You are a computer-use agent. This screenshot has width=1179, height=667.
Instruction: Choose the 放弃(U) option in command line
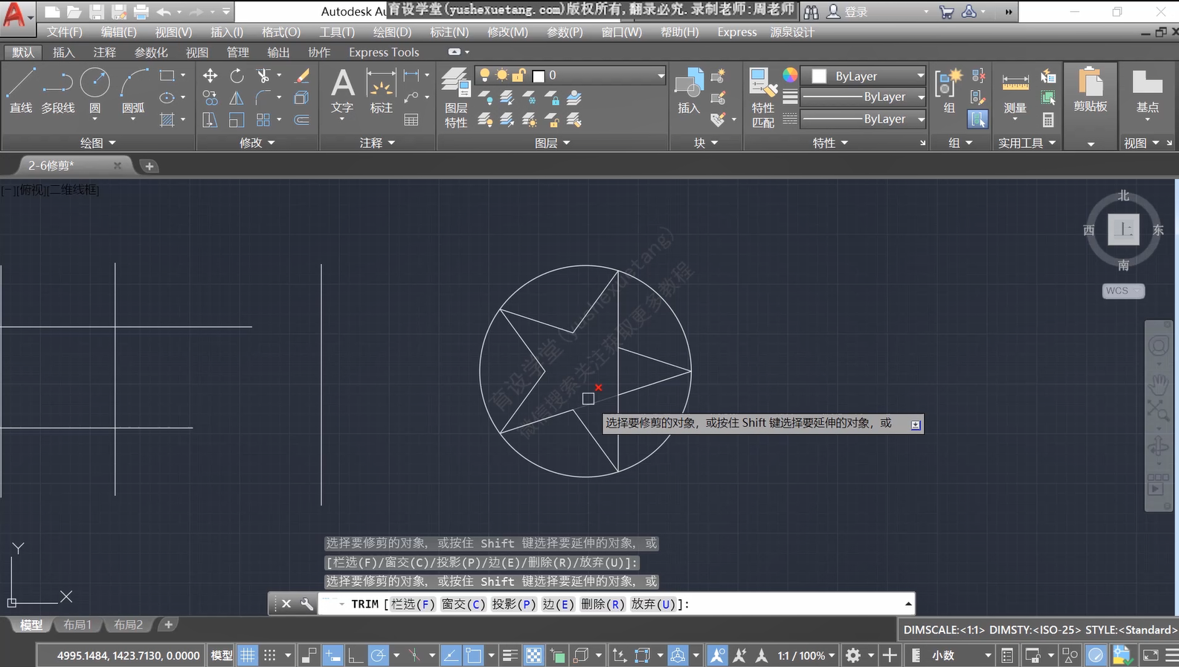(653, 604)
